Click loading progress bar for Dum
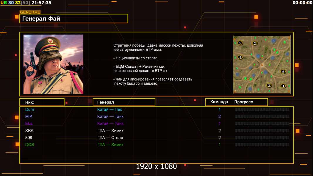 (262, 109)
